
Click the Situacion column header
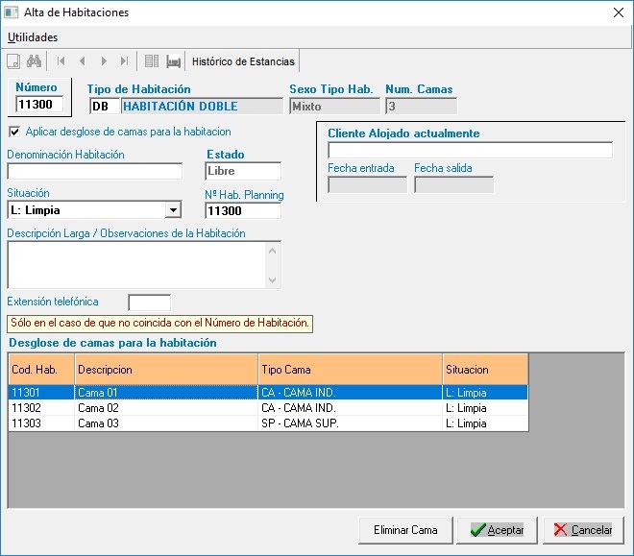click(486, 370)
